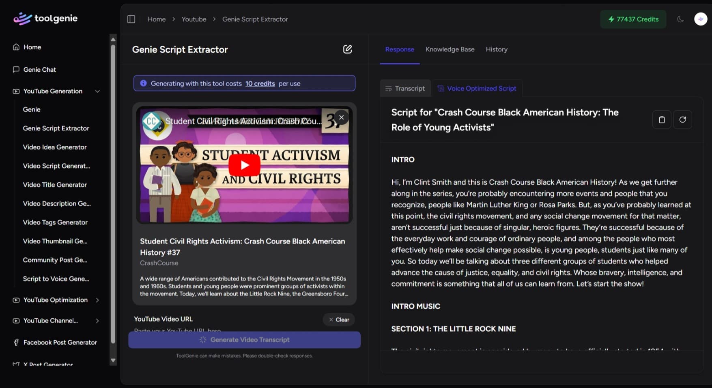Image resolution: width=712 pixels, height=388 pixels.
Task: Switch to the History tab
Action: pyautogui.click(x=497, y=49)
